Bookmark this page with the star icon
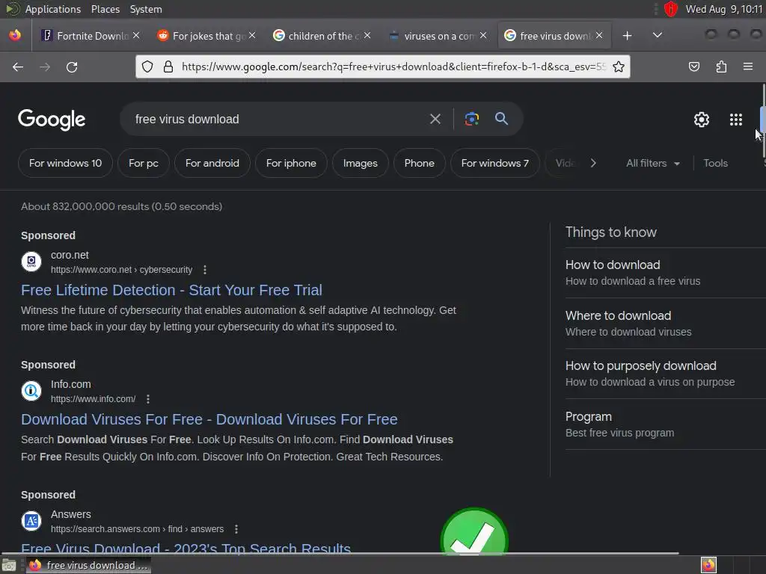766x574 pixels. [619, 67]
